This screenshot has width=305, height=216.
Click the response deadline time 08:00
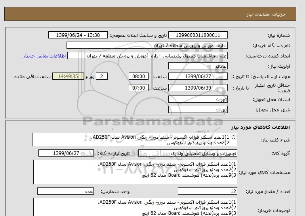(x=139, y=76)
